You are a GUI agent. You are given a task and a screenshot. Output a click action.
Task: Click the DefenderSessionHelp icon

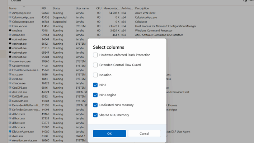tap(10, 109)
